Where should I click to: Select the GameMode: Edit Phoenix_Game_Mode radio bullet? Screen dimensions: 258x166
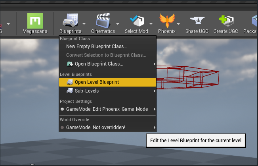point(62,109)
